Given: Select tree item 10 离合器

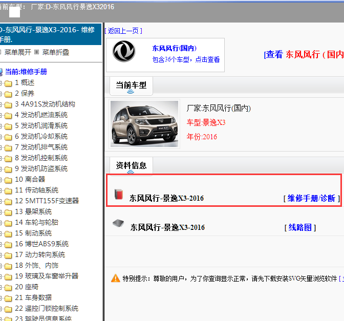Looking at the screenshot, I should point(30,179).
